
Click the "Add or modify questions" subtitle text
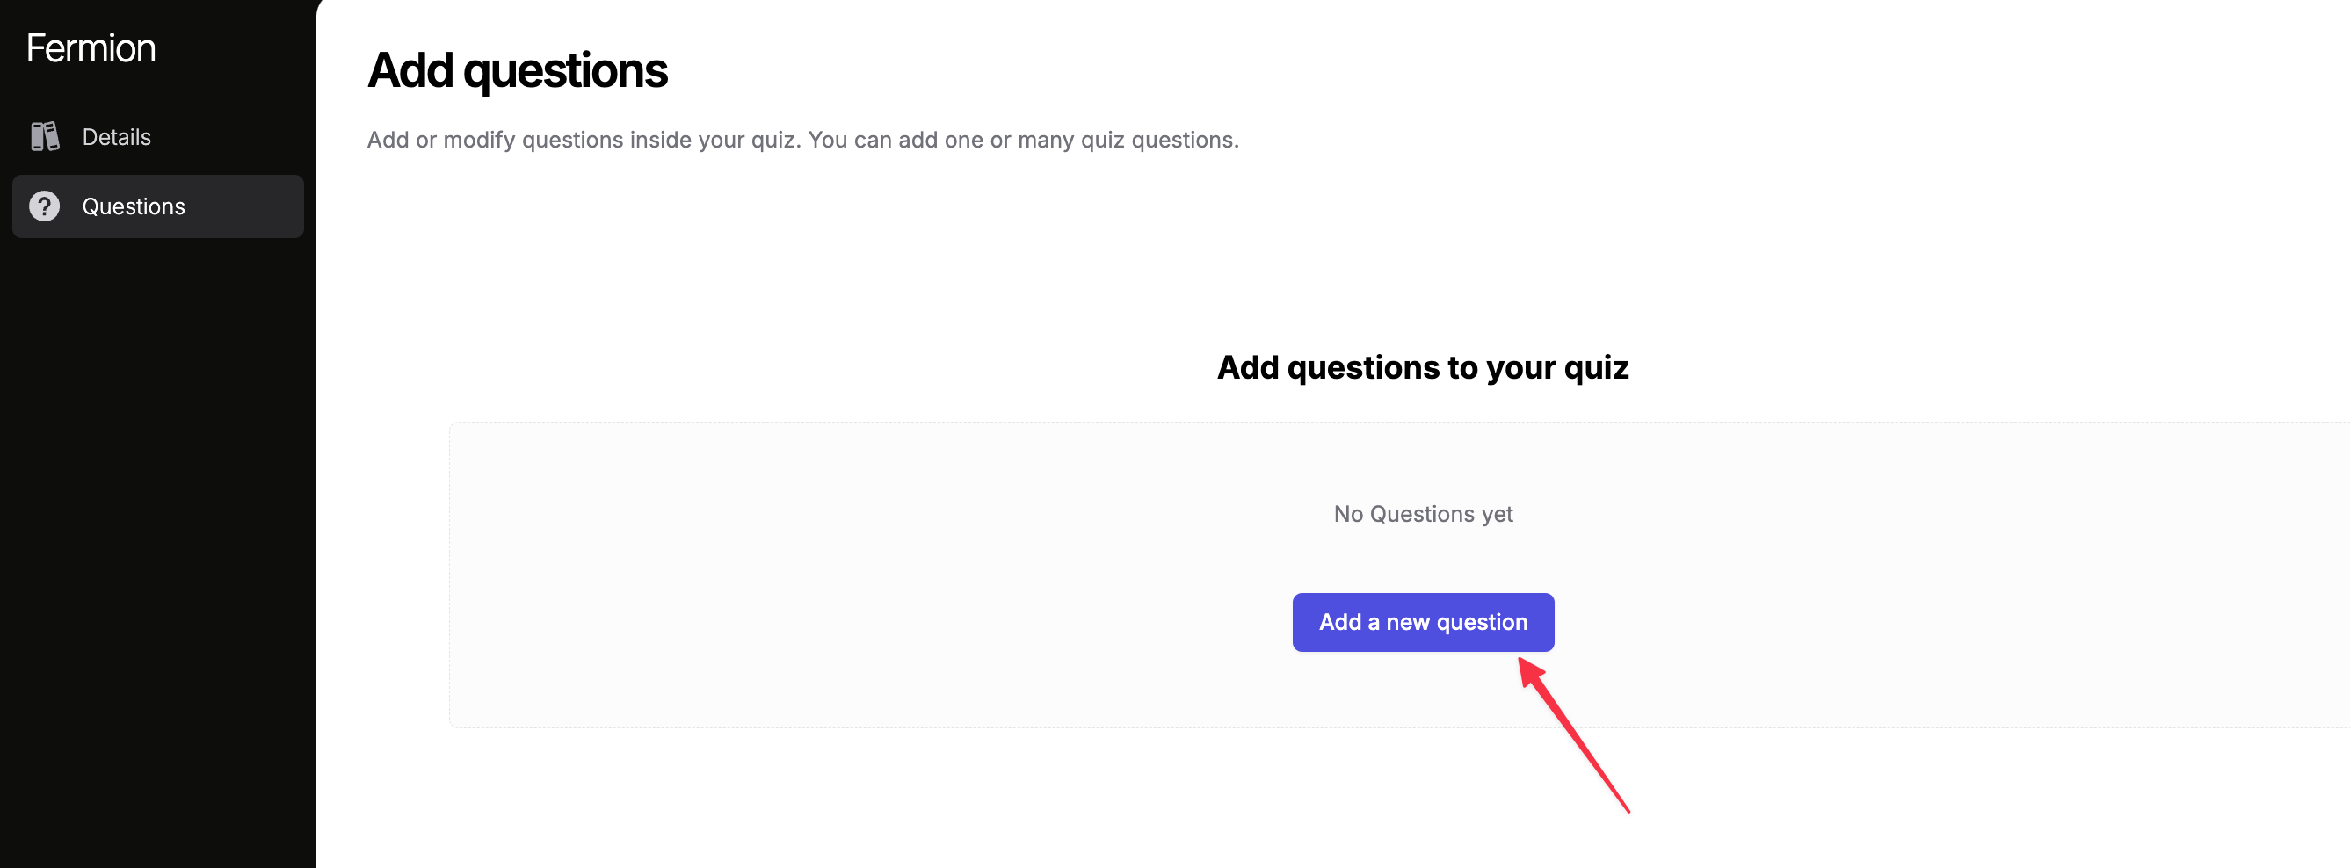coord(582,140)
